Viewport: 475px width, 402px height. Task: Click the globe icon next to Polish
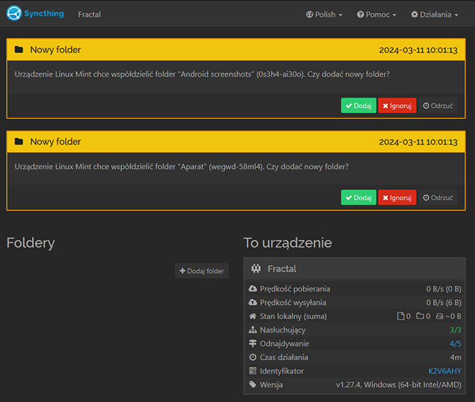click(309, 14)
